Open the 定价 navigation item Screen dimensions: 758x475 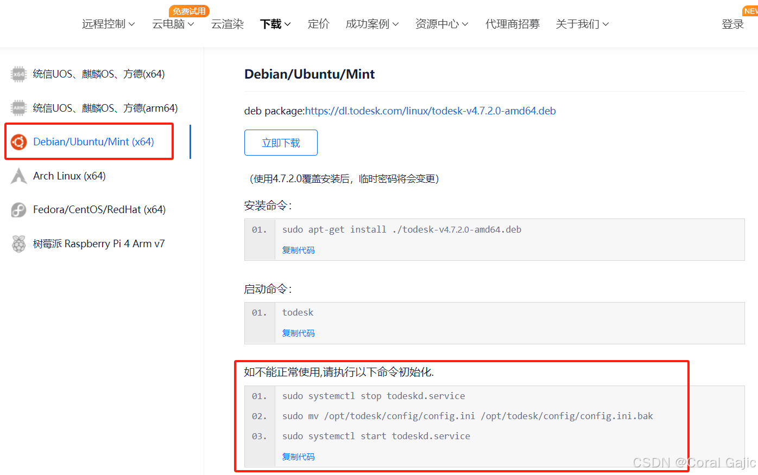(319, 24)
